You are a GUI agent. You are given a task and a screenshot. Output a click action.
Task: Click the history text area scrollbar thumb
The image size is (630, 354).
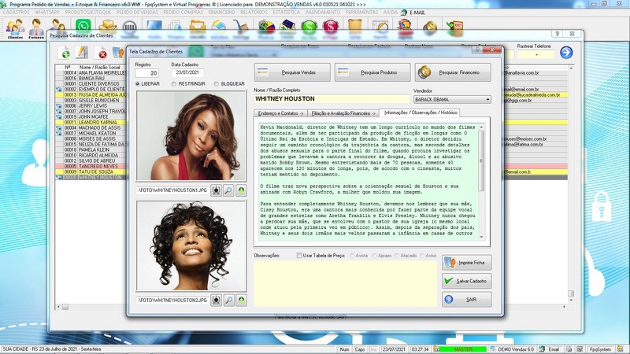481,160
